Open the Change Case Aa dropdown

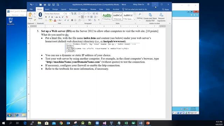[60, 20]
